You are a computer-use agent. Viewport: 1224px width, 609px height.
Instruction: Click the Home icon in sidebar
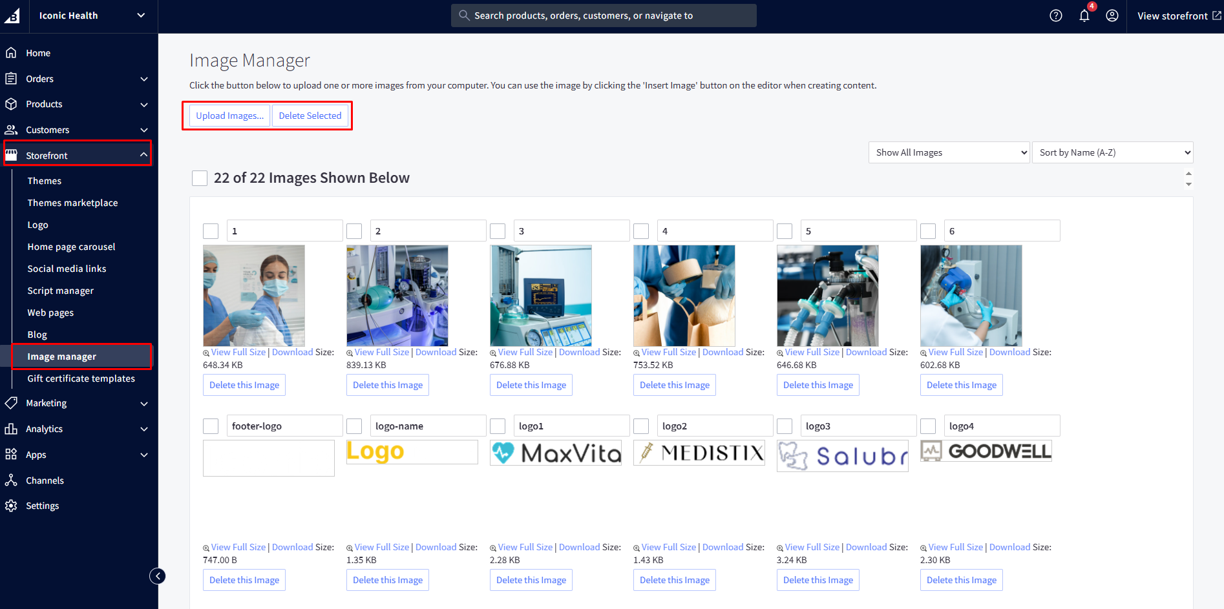click(11, 53)
